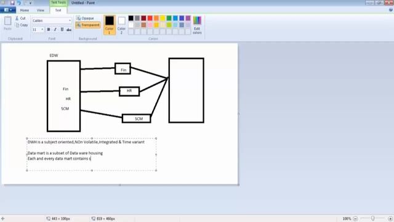Open the Edit colors dialog
394x222 pixels.
pyautogui.click(x=197, y=25)
